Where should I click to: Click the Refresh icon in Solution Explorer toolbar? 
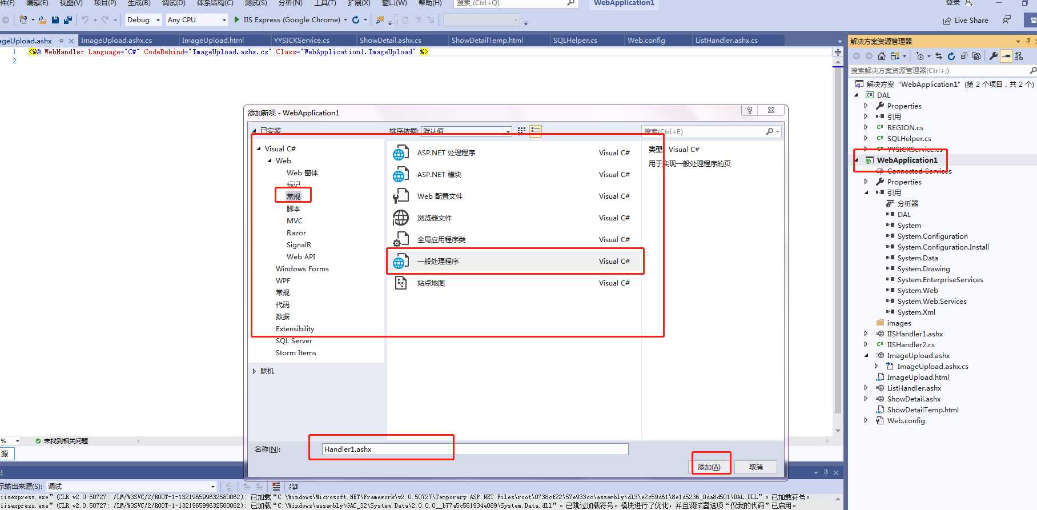click(951, 56)
